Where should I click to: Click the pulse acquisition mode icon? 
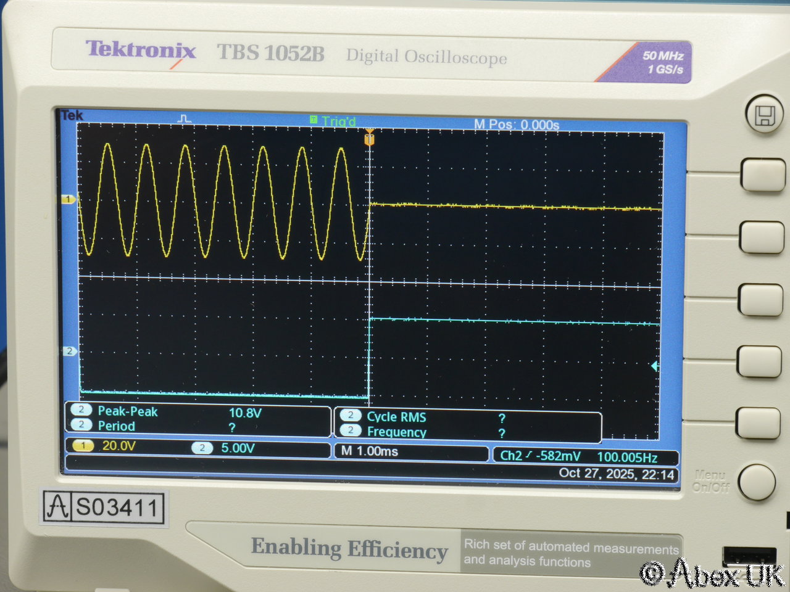click(184, 118)
